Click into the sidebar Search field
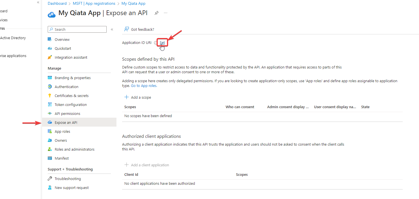This screenshot has width=419, height=199. point(79,29)
